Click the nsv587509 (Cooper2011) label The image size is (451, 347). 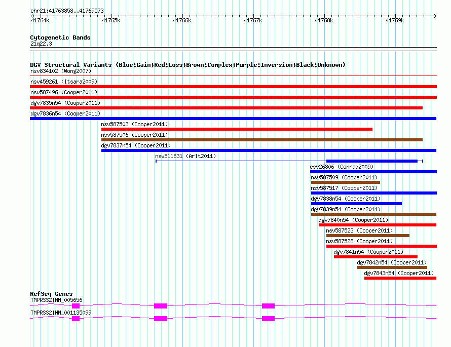click(344, 177)
